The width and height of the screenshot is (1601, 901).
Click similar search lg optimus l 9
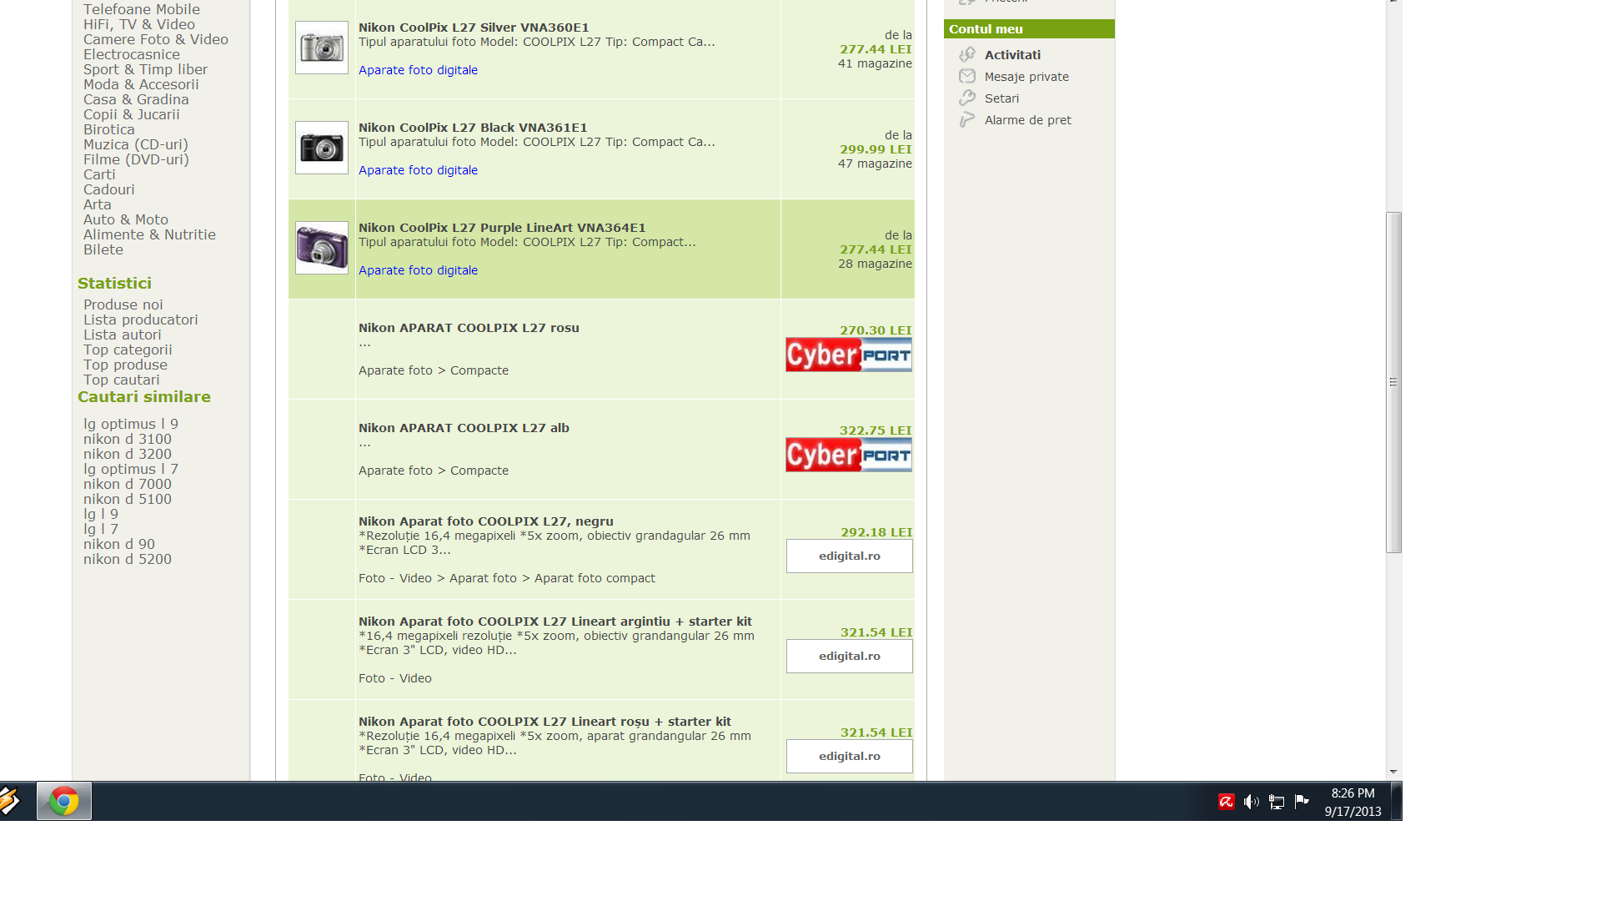click(131, 424)
